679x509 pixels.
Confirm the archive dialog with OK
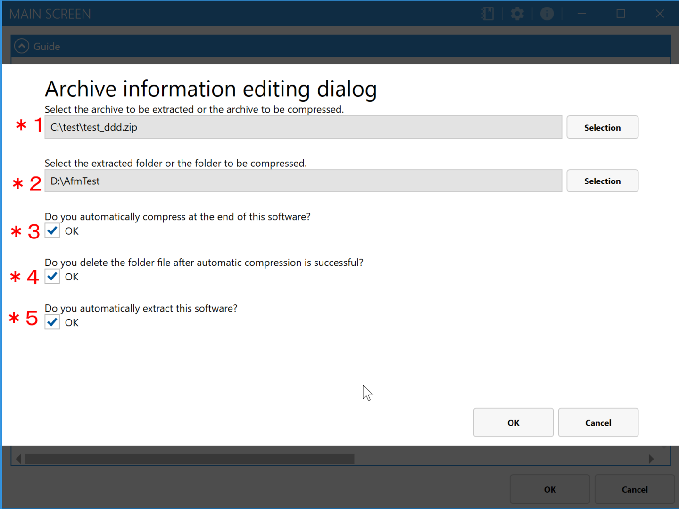(x=513, y=423)
